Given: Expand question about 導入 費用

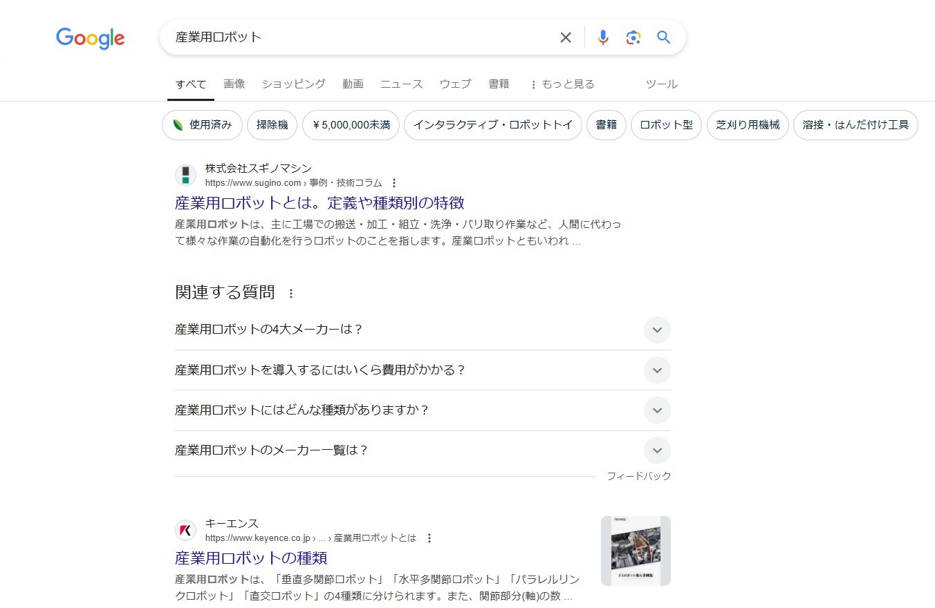Looking at the screenshot, I should pos(423,370).
